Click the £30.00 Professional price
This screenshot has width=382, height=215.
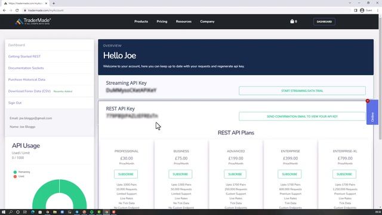[127, 158]
